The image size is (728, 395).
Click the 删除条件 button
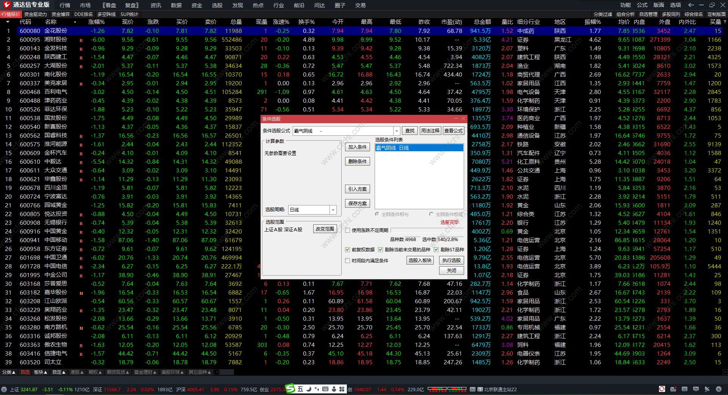click(358, 161)
